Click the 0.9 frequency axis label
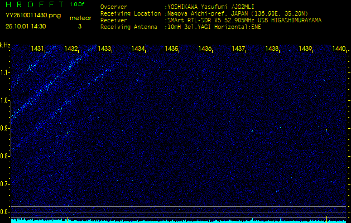Screen dimensions: 351x223 point(5,128)
